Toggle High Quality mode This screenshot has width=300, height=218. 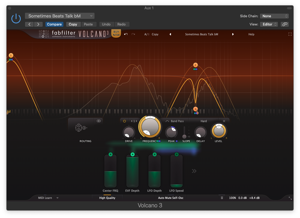[107, 198]
